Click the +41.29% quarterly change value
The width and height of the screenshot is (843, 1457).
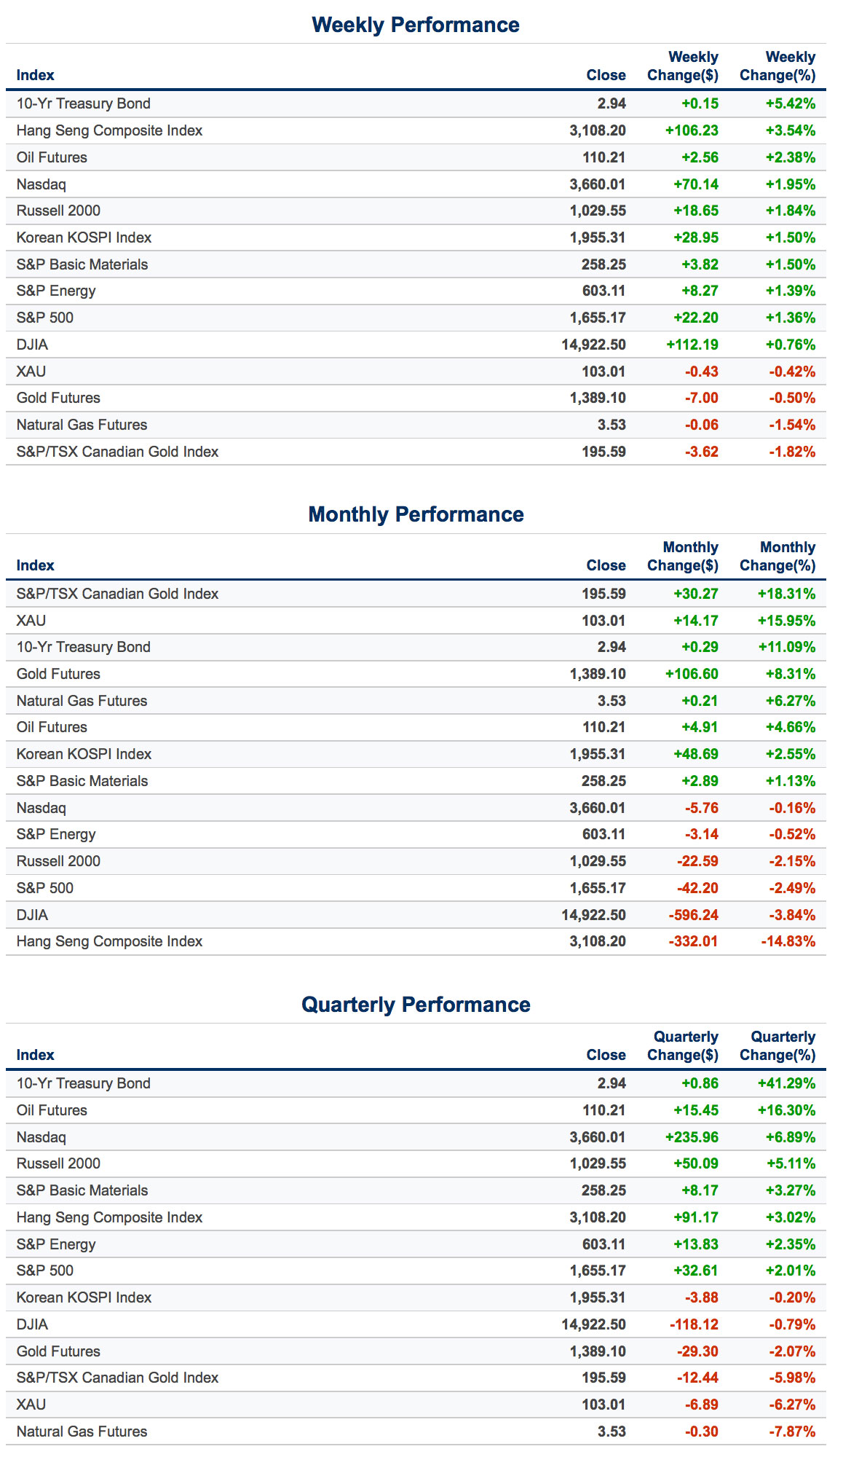coord(786,1083)
